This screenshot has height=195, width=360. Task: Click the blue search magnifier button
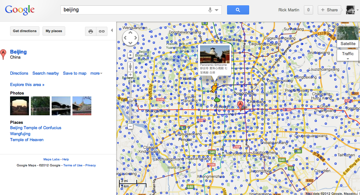click(238, 10)
